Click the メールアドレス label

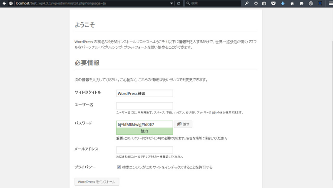[86, 149]
